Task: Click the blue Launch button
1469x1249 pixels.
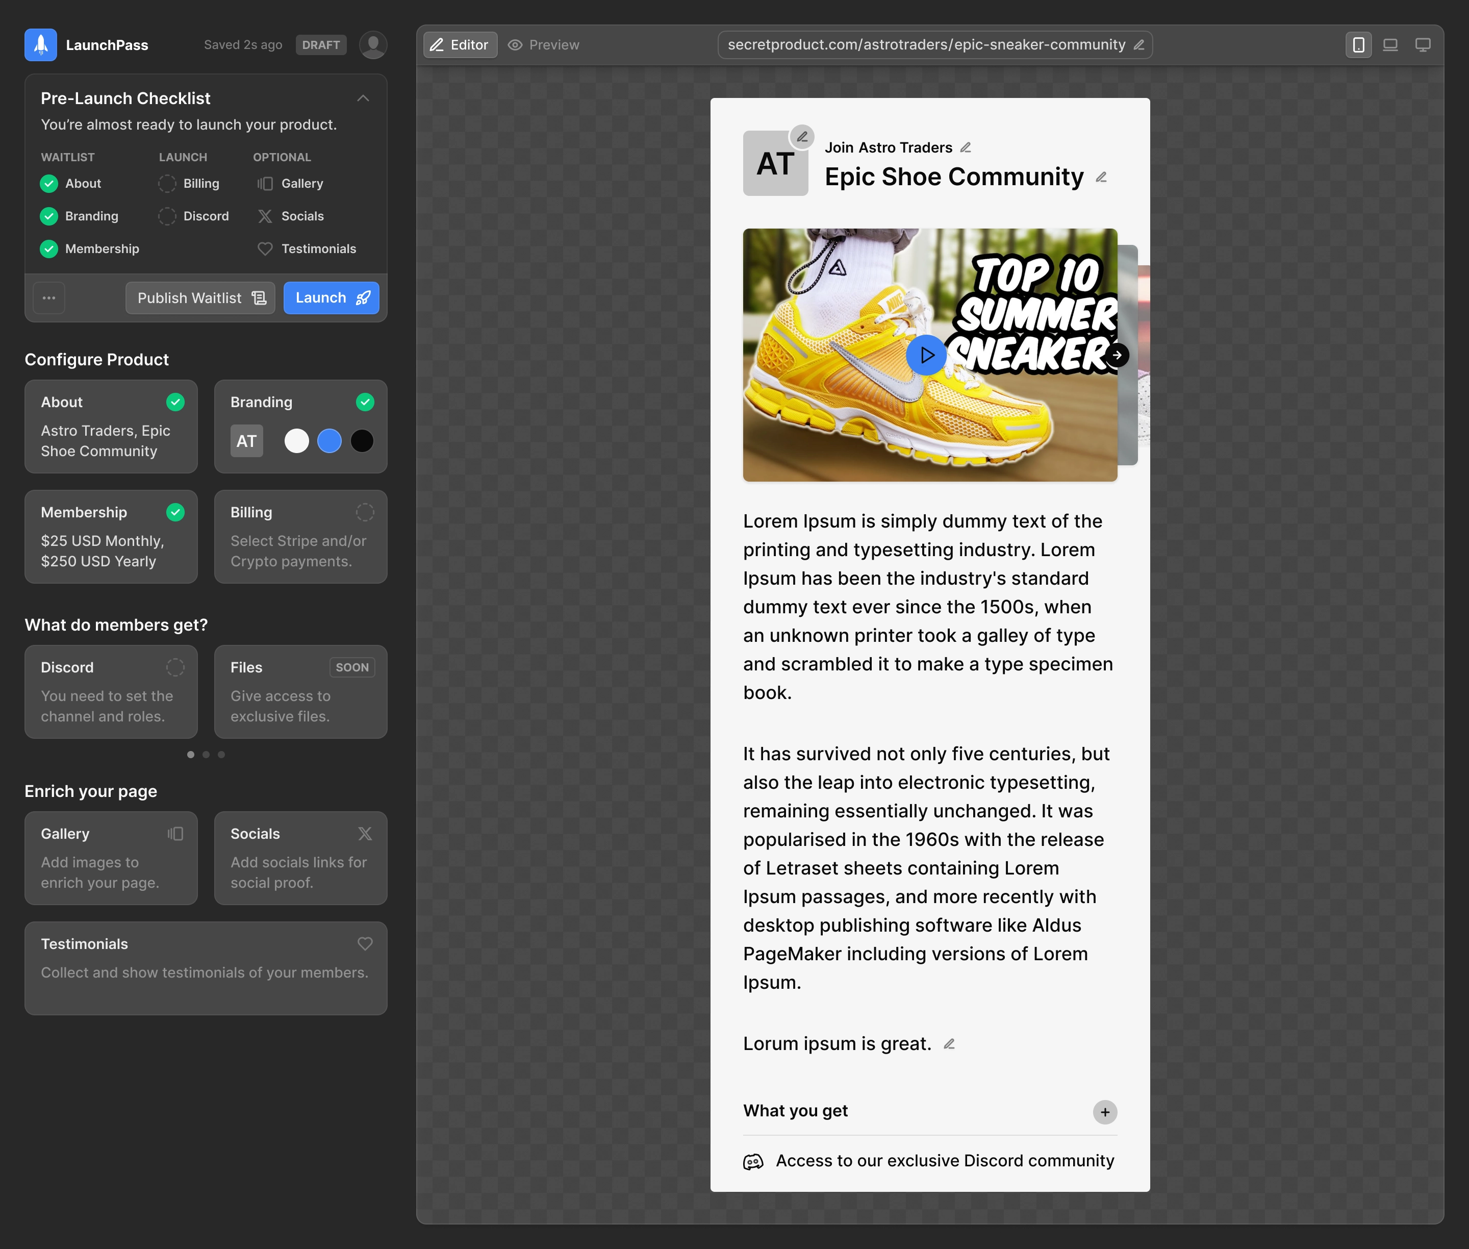Action: pyautogui.click(x=332, y=298)
